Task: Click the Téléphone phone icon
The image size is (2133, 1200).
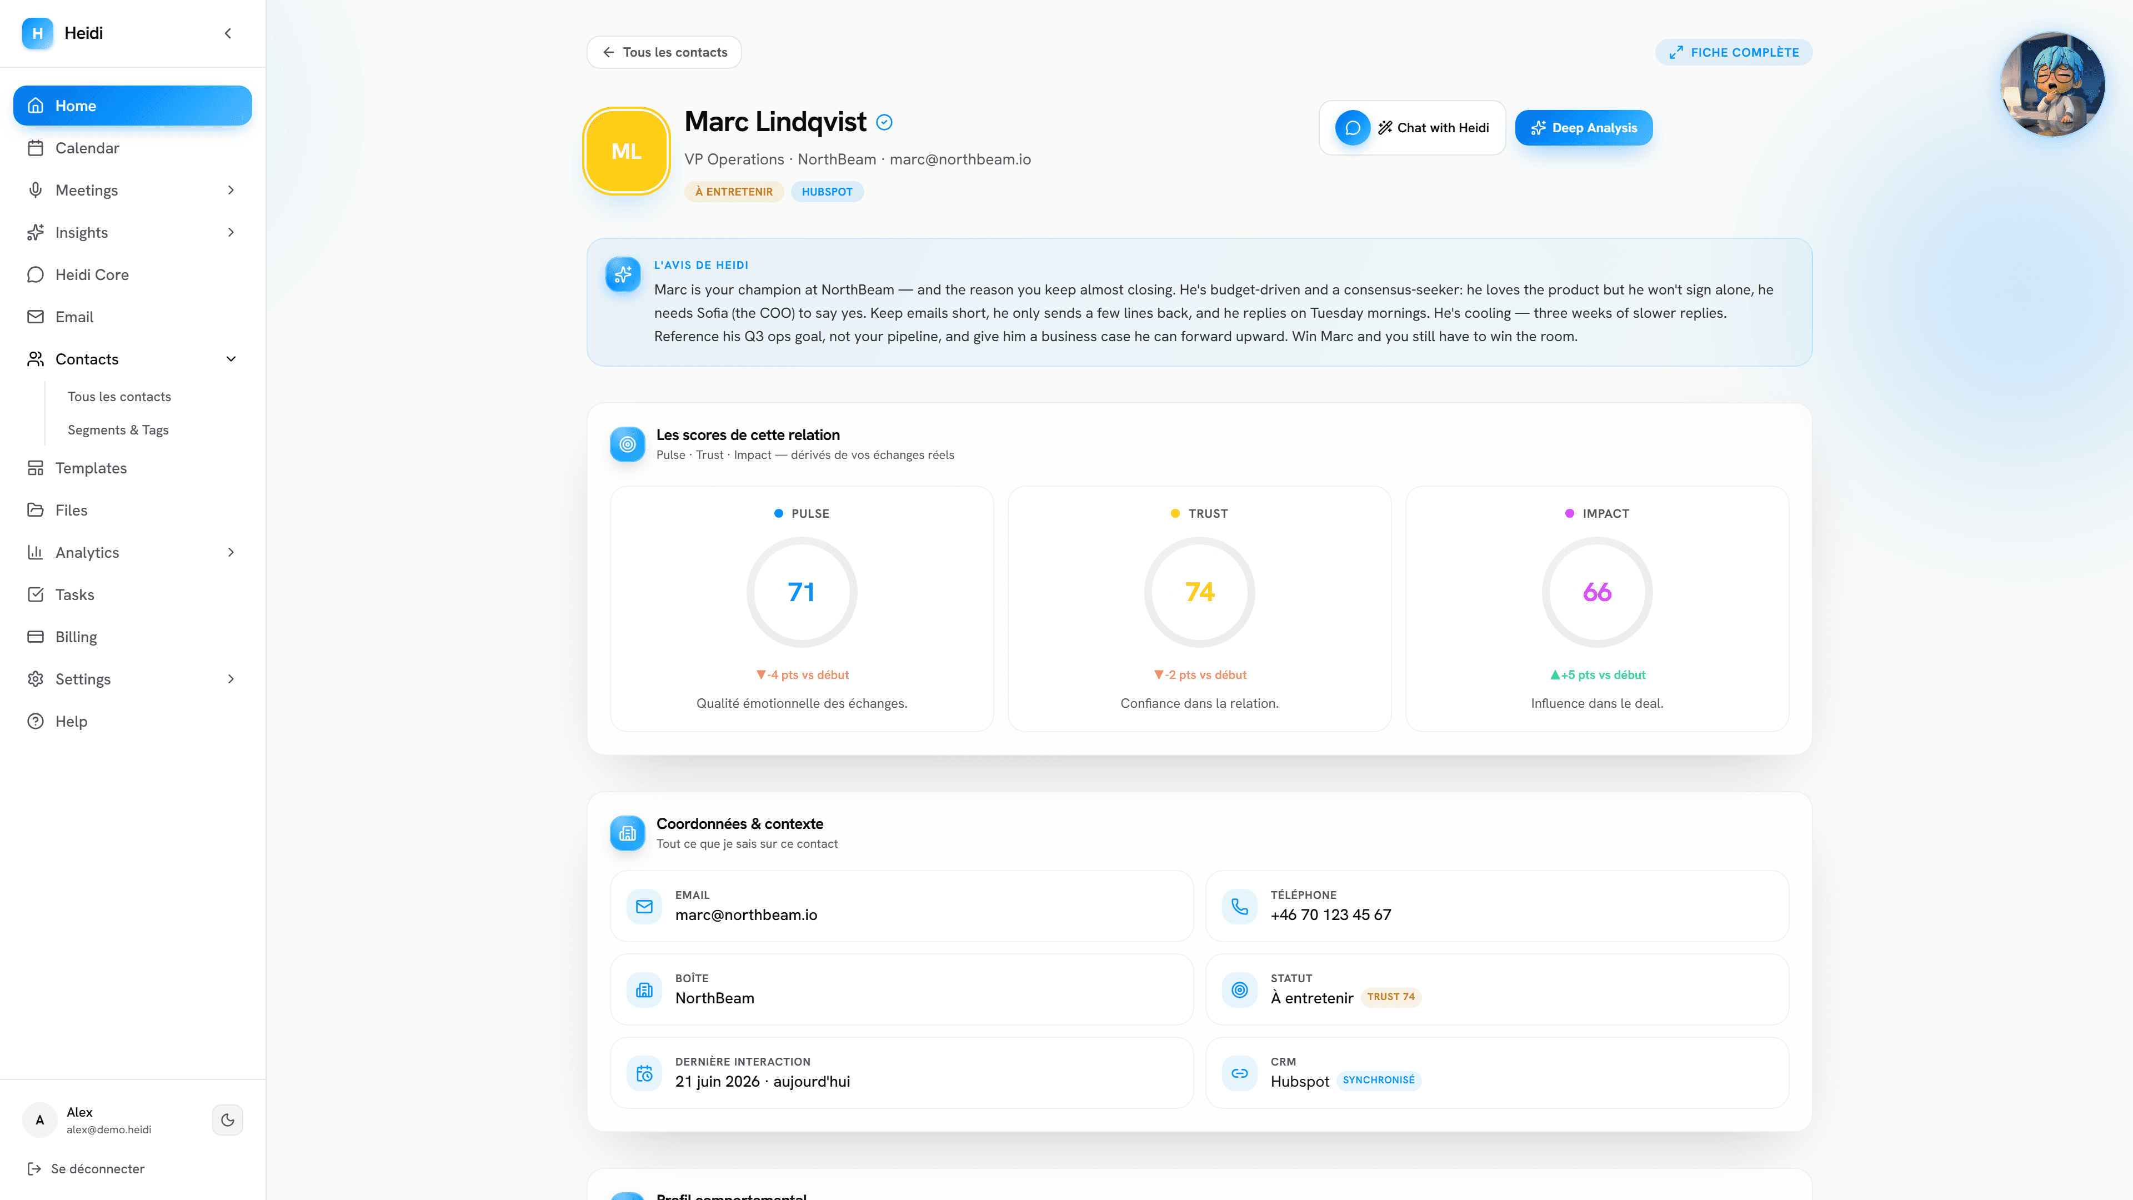Action: [1240, 907]
